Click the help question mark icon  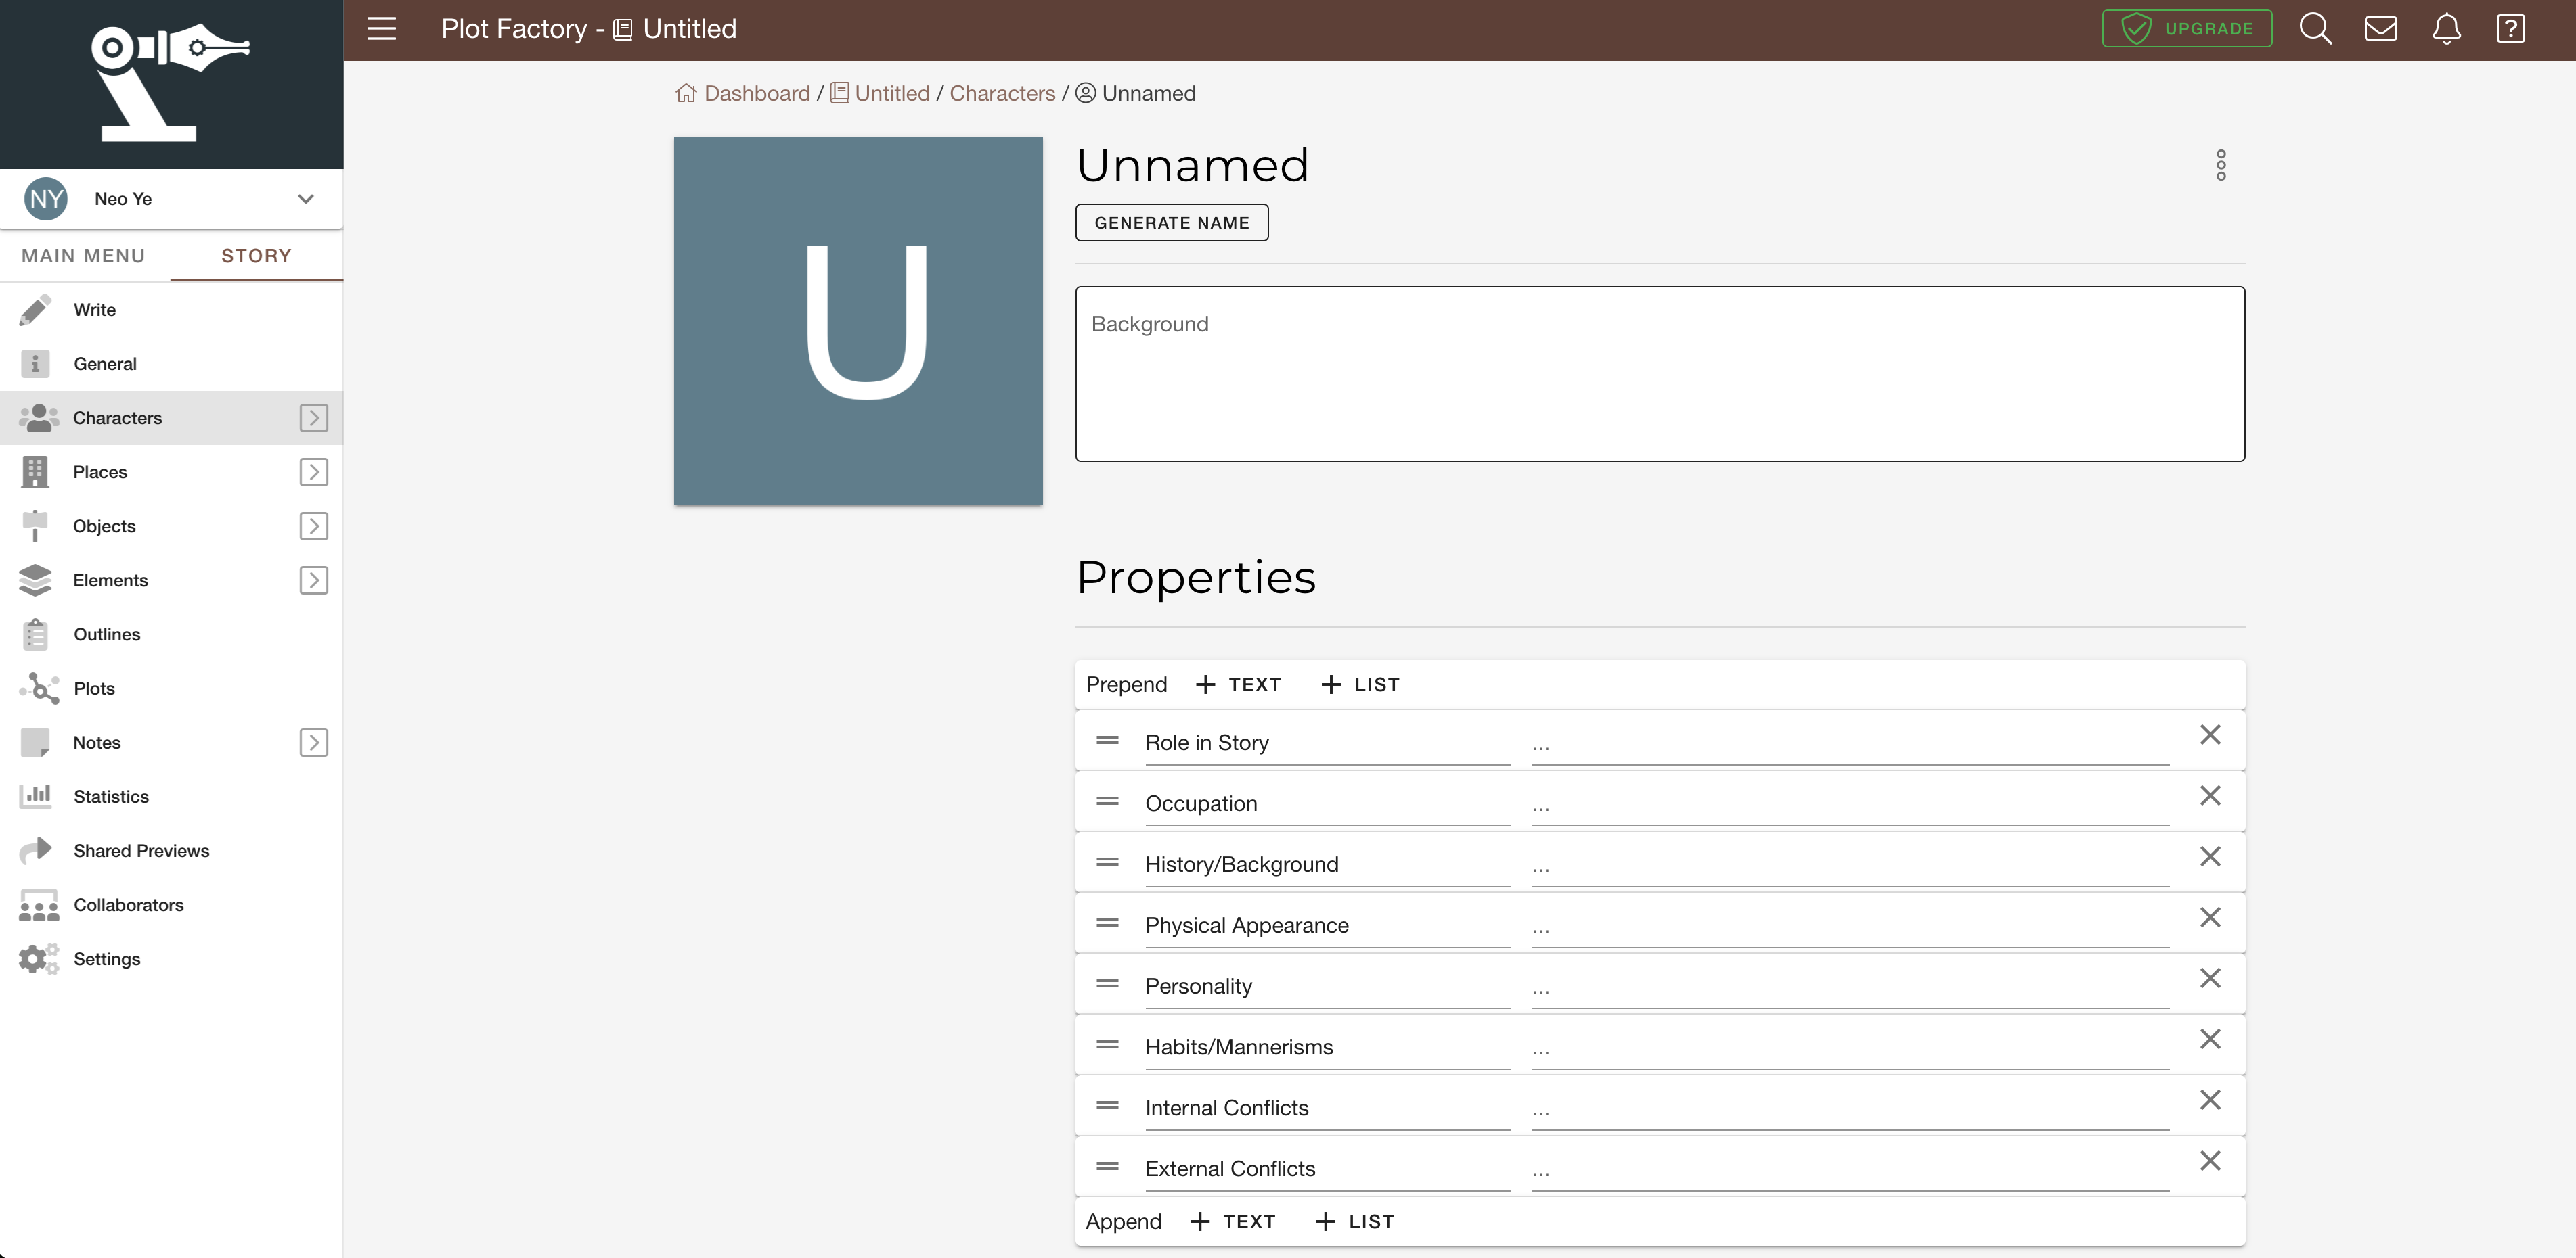[x=2511, y=29]
